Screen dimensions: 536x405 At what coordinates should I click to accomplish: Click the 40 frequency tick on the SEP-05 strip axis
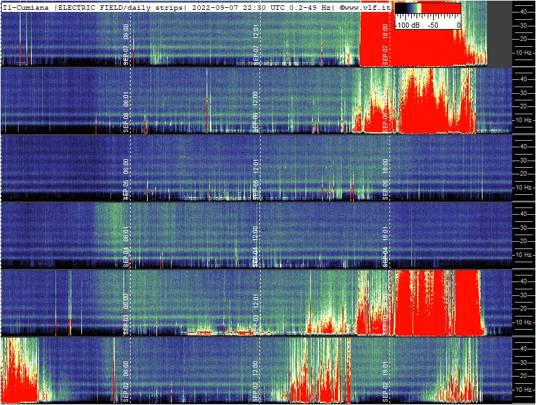523,147
